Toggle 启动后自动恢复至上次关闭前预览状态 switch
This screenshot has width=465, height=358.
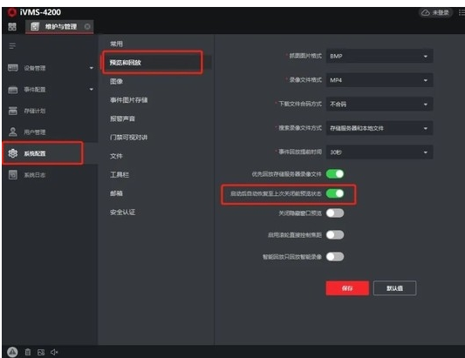click(335, 193)
